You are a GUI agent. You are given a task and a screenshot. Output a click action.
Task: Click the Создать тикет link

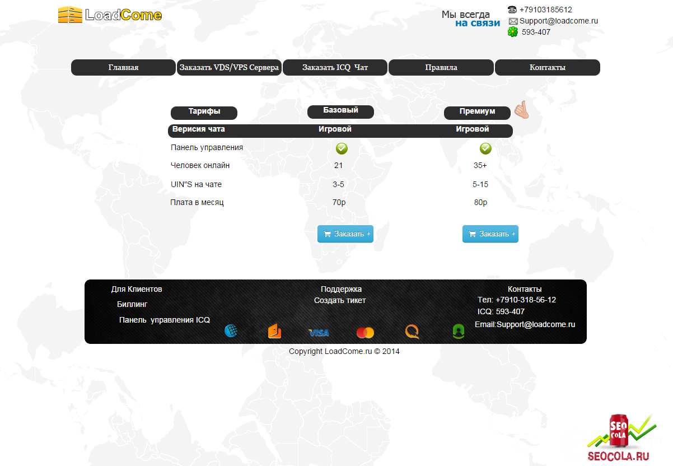[340, 300]
